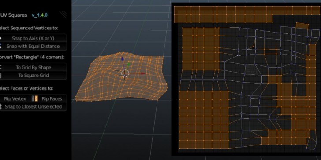Click the green Y-axis gizmo arrow
Screen dimensions: 321x160
tap(128, 65)
